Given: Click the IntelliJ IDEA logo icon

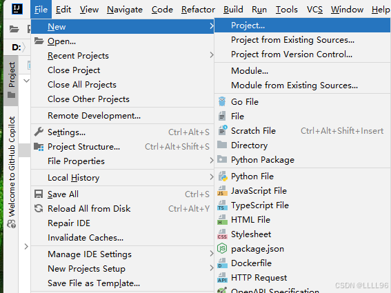Looking at the screenshot, I should [x=17, y=9].
